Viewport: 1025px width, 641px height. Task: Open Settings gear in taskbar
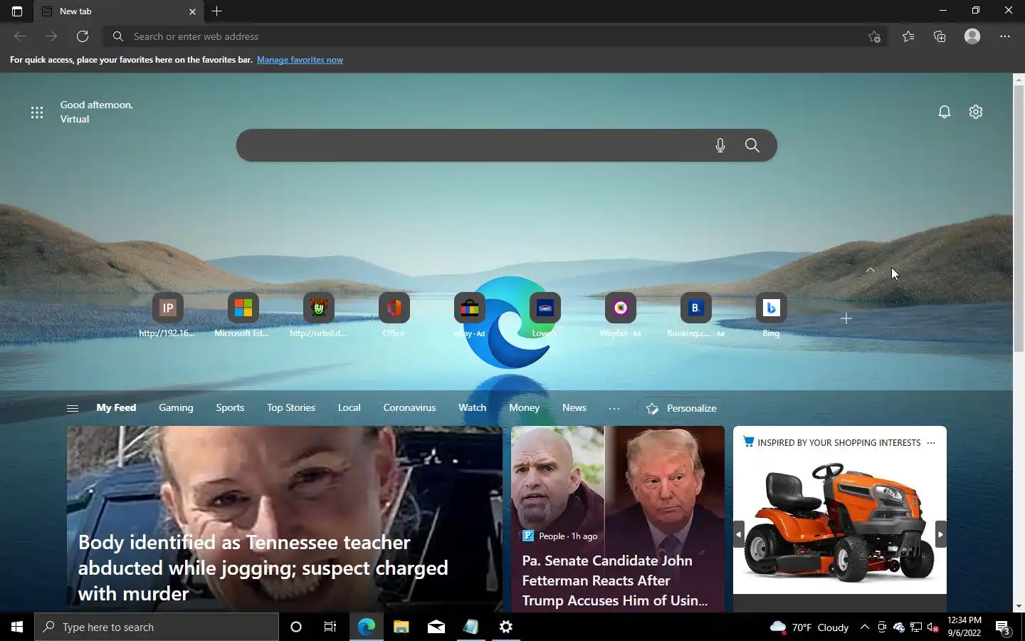click(x=506, y=627)
